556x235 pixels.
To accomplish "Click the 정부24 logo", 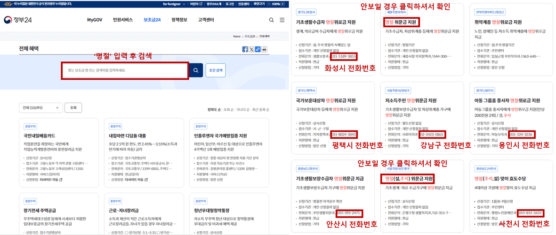I will [x=18, y=20].
